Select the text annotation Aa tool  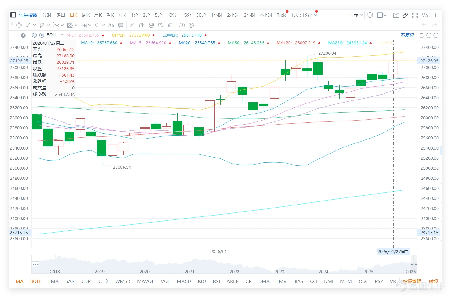point(111,25)
